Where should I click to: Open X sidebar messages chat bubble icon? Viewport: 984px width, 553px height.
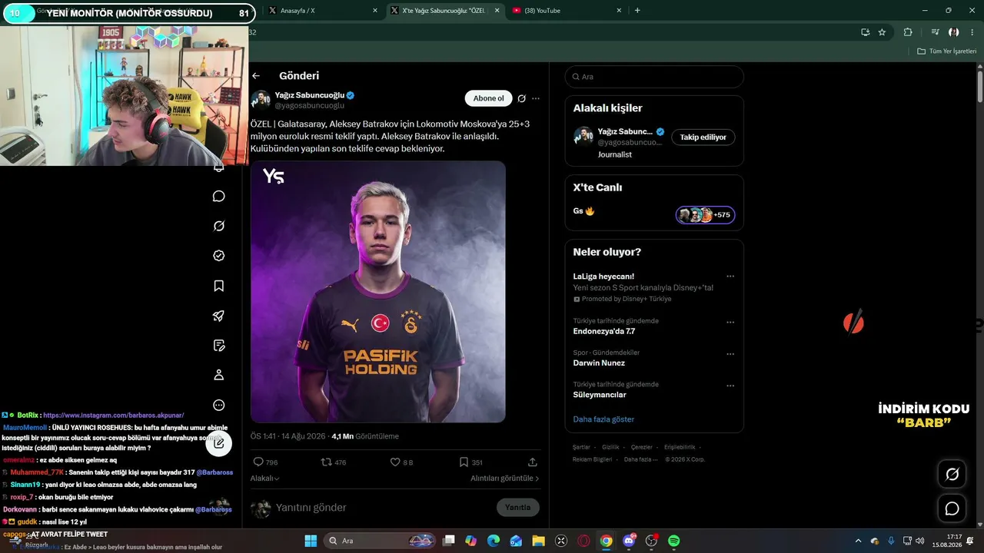219,196
